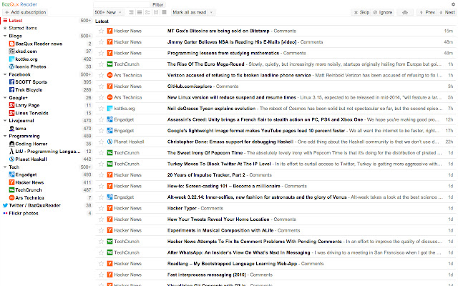The width and height of the screenshot is (458, 286).
Task: Collapse the Blogs folder
Action: pyautogui.click(x=5, y=36)
